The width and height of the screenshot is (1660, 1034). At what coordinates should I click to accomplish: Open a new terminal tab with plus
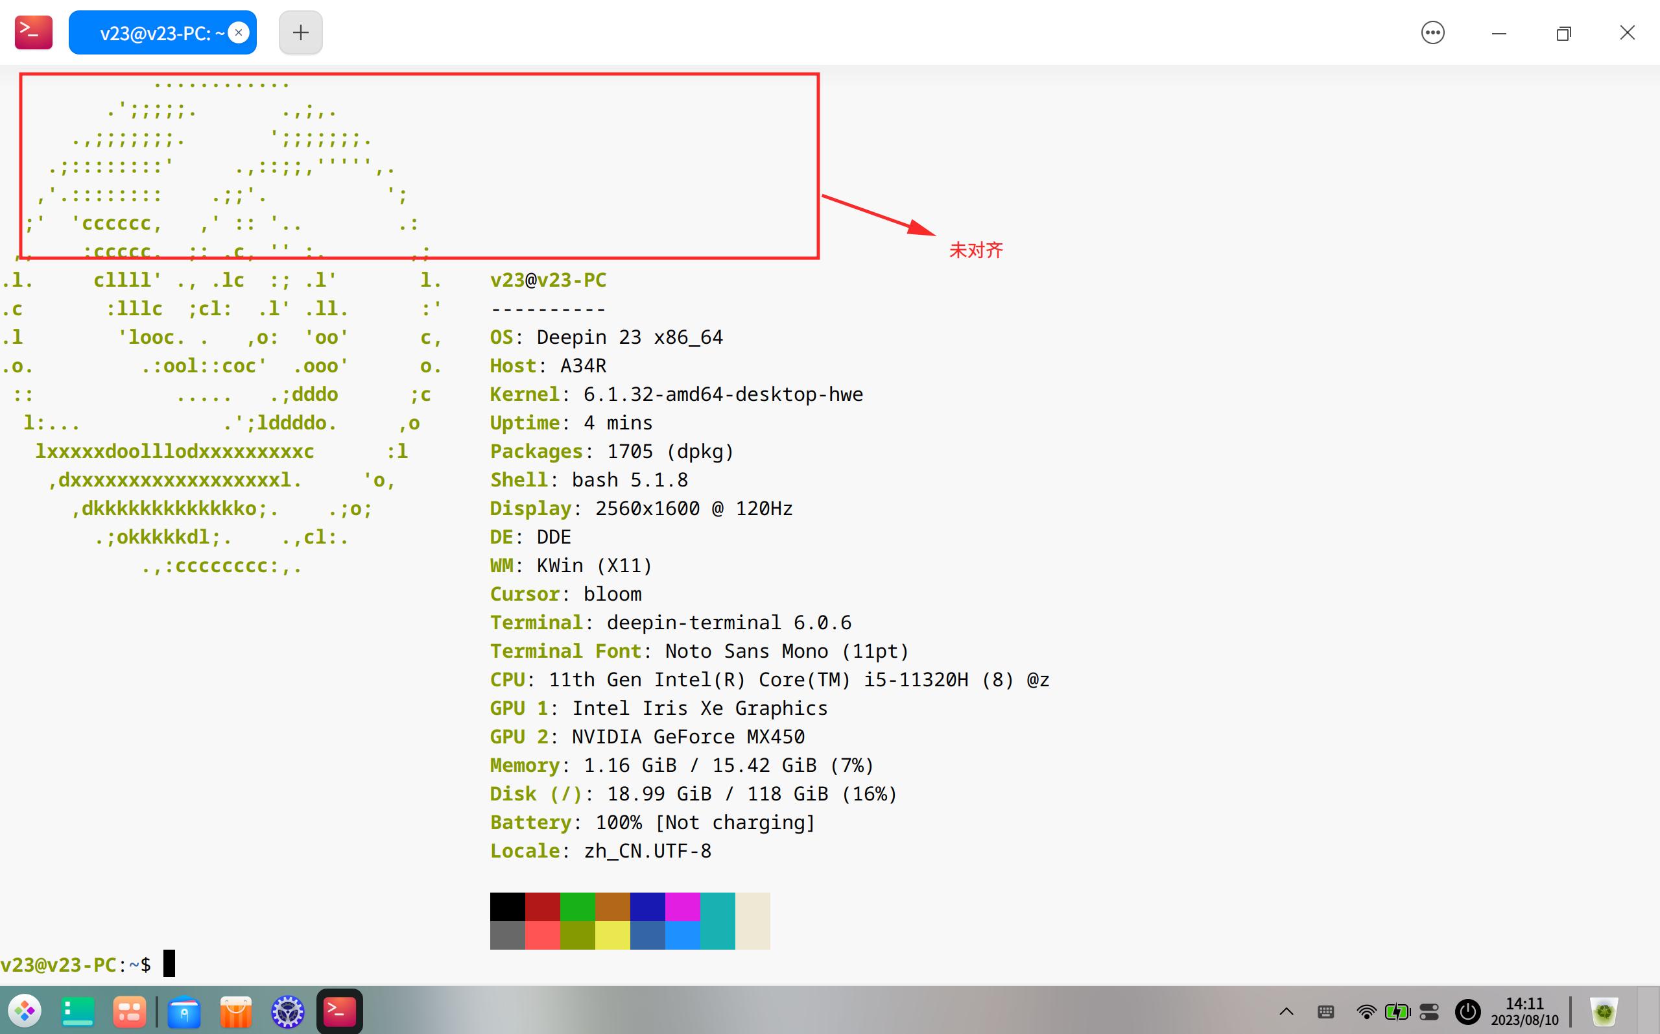click(x=300, y=31)
